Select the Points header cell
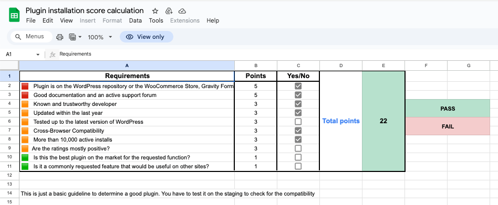Screen dimensions: 498x205 pyautogui.click(x=256, y=76)
